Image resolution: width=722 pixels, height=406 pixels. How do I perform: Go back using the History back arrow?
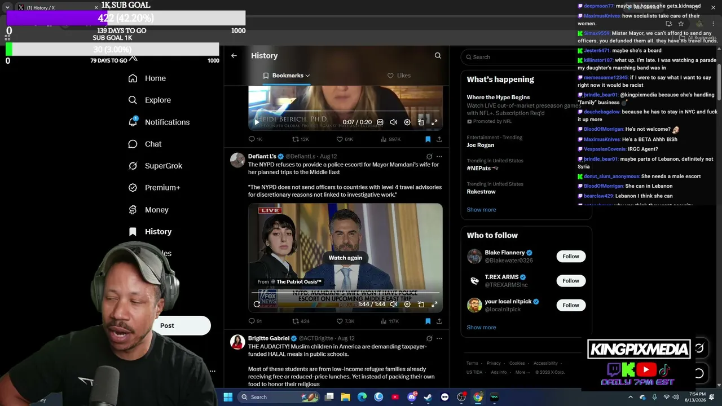click(234, 55)
